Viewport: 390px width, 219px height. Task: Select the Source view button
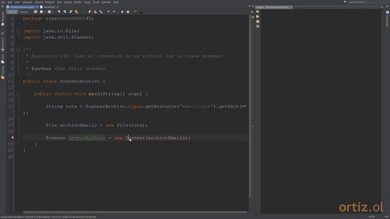(x=12, y=12)
